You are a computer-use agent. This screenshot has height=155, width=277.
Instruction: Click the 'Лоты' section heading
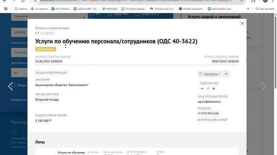(40, 142)
